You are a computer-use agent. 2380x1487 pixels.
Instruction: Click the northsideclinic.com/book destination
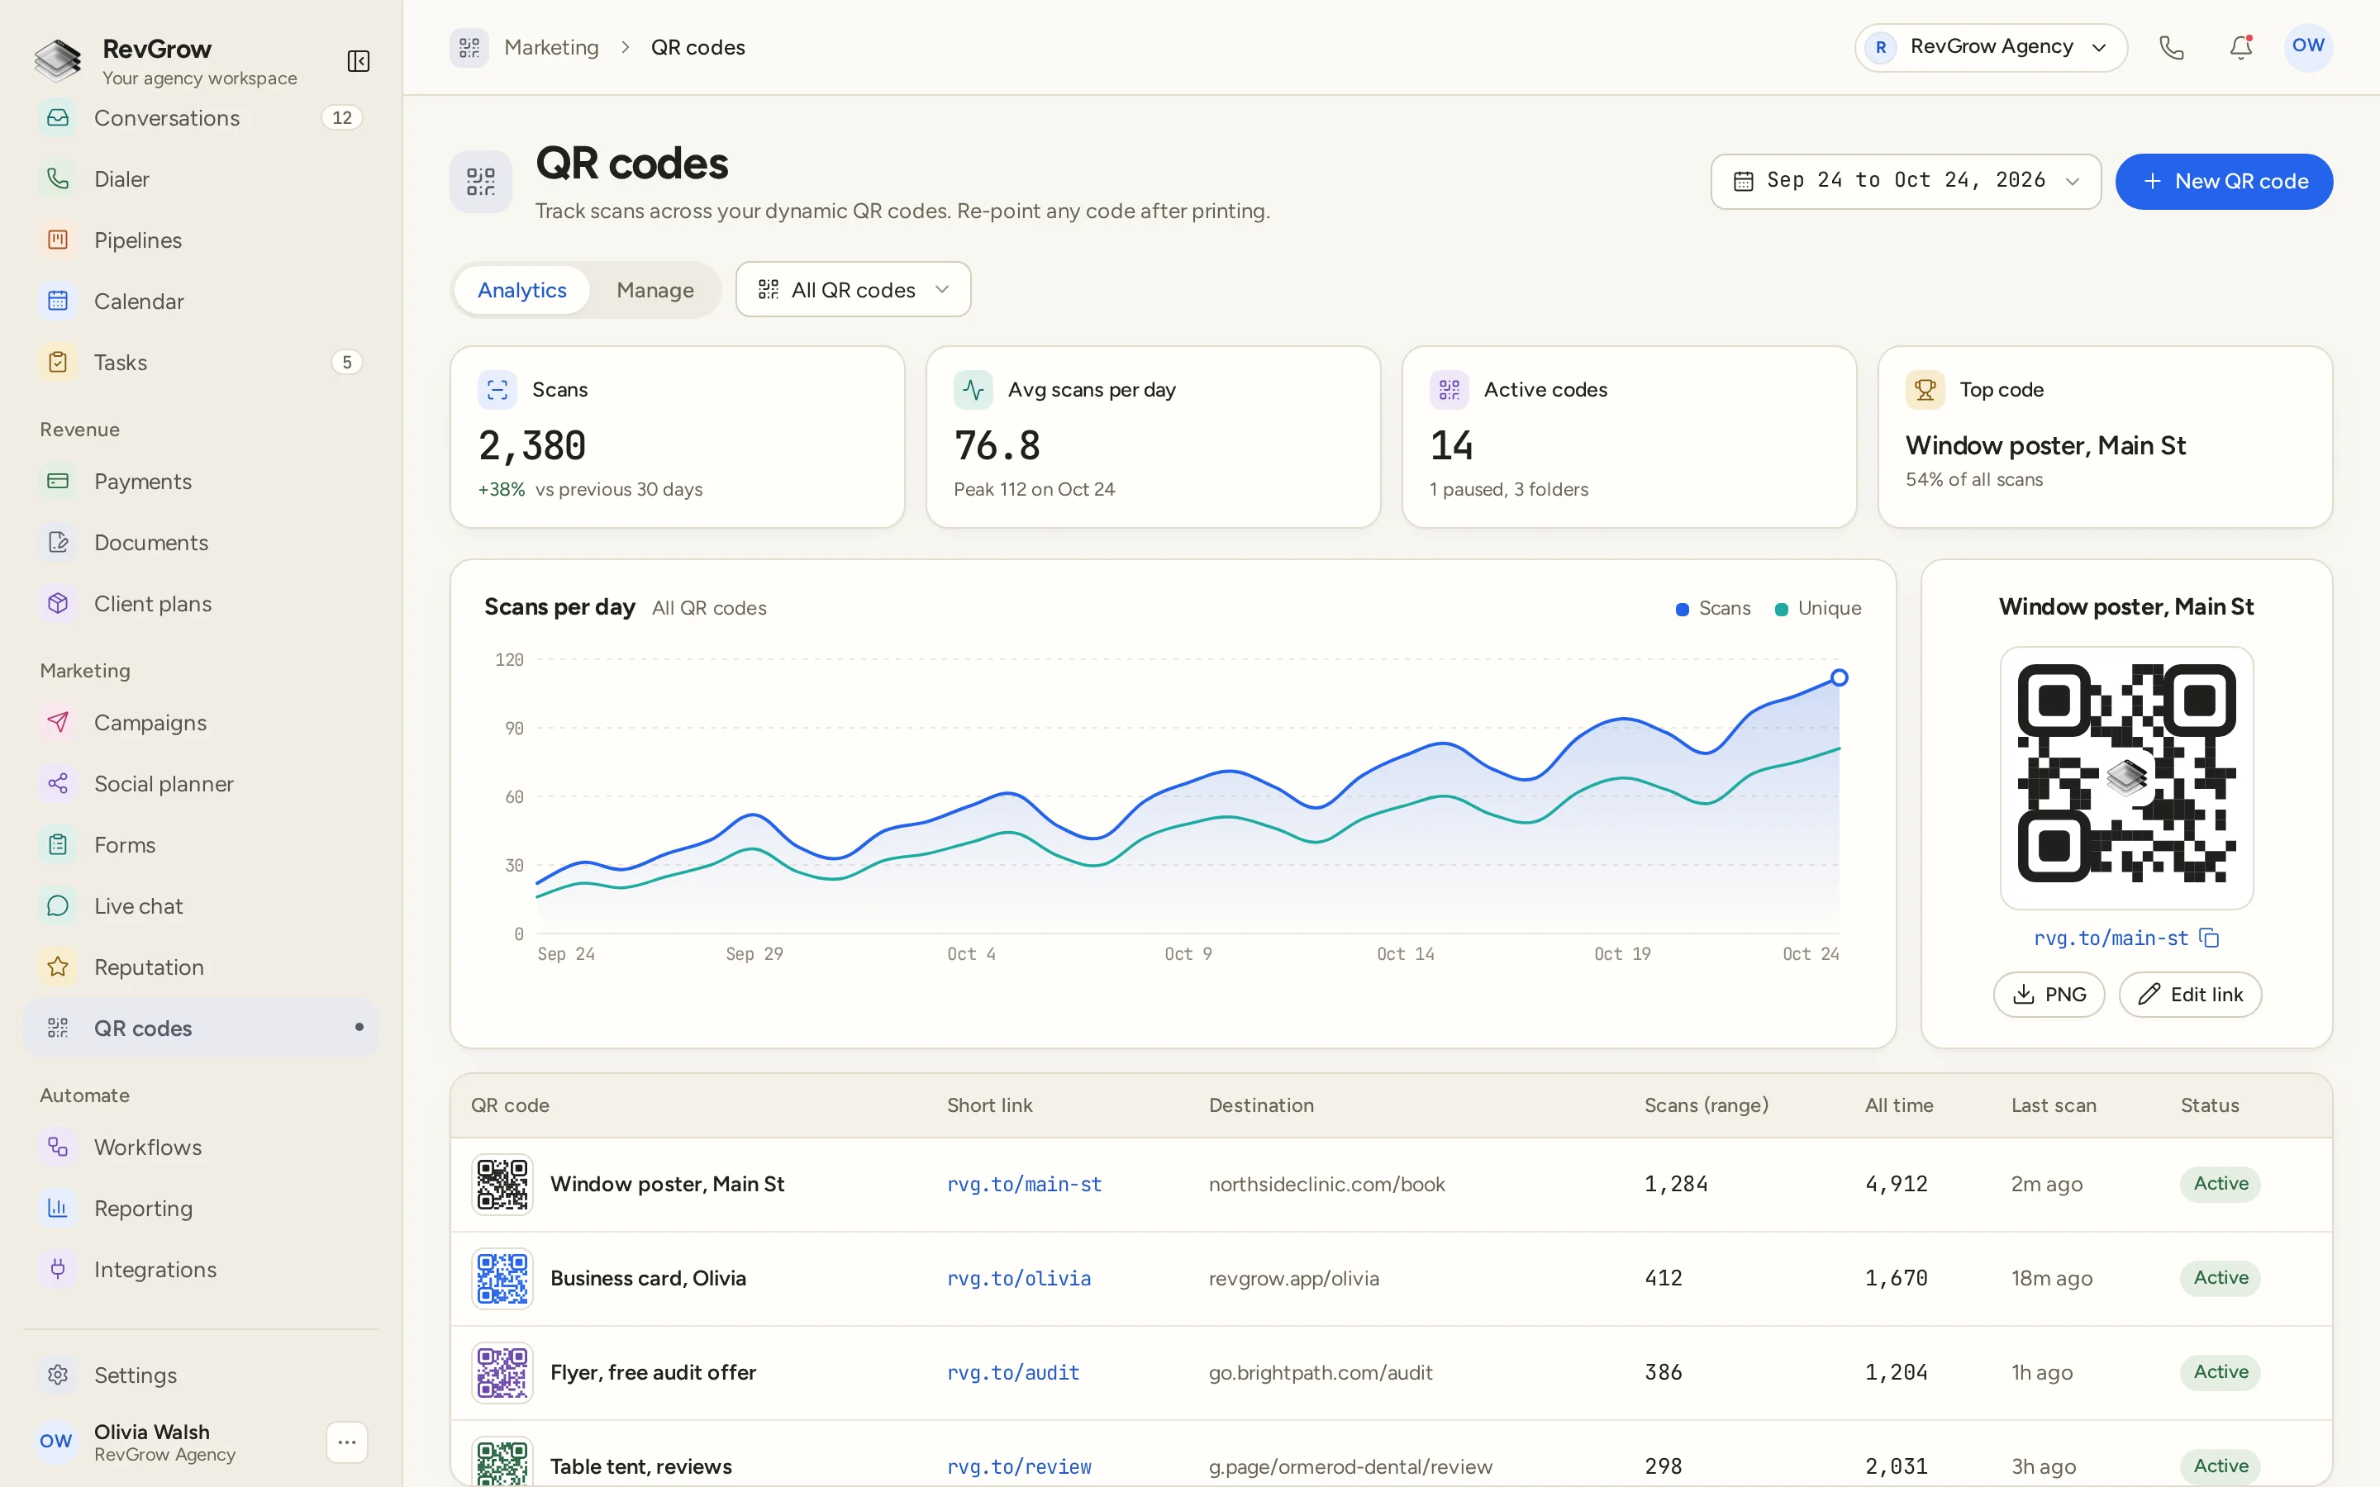point(1326,1184)
